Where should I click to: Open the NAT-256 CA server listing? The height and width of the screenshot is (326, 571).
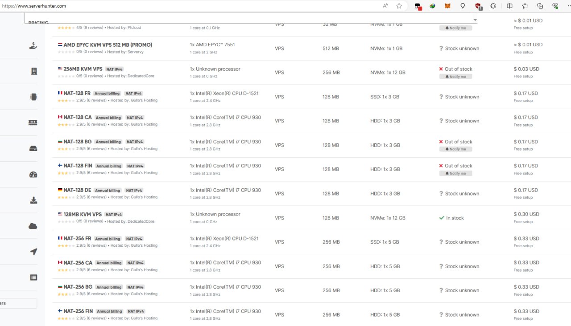click(x=78, y=263)
